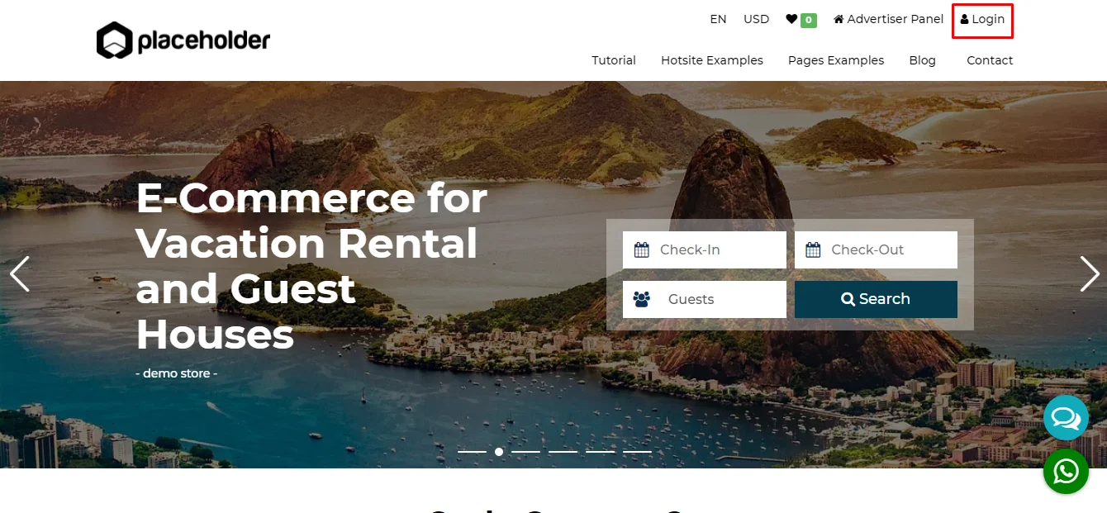The image size is (1107, 513).
Task: Expand the Guests selection field
Action: click(x=705, y=299)
